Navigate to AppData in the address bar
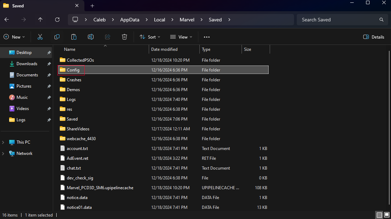This screenshot has width=391, height=219. [x=130, y=20]
